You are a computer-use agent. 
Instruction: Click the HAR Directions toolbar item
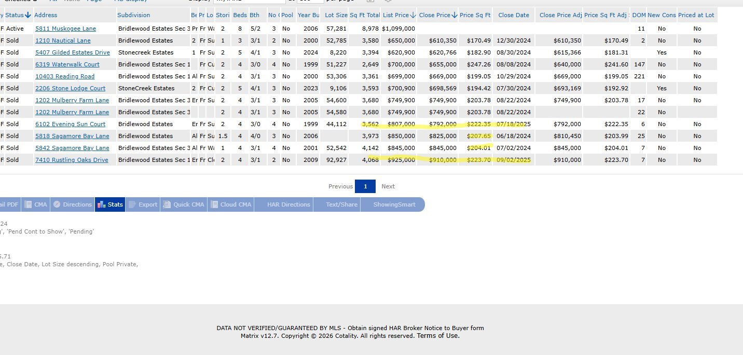[x=288, y=204]
